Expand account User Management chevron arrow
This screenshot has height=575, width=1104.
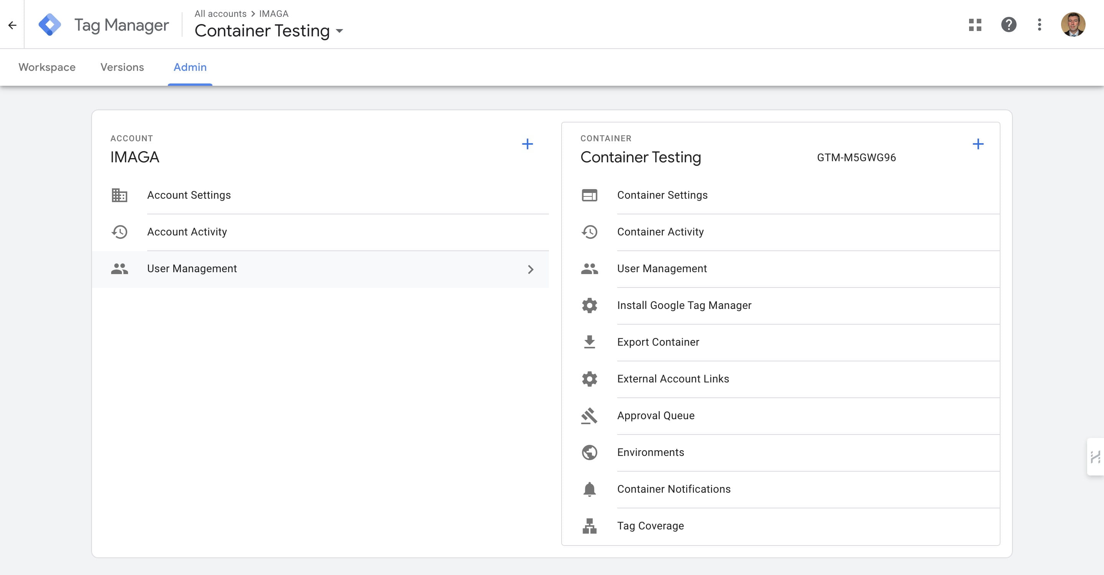pyautogui.click(x=531, y=269)
